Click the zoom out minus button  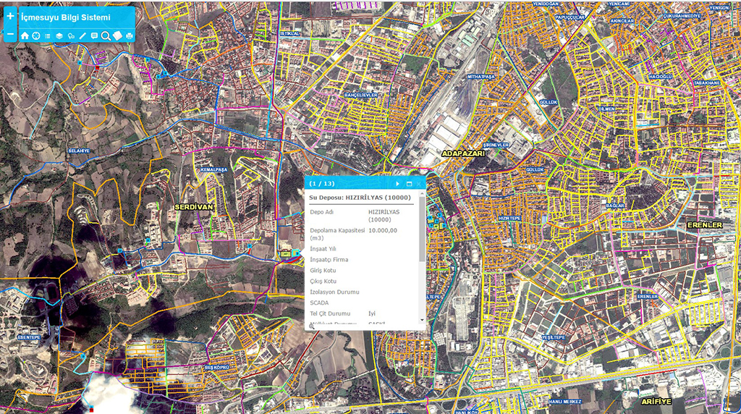coord(10,35)
